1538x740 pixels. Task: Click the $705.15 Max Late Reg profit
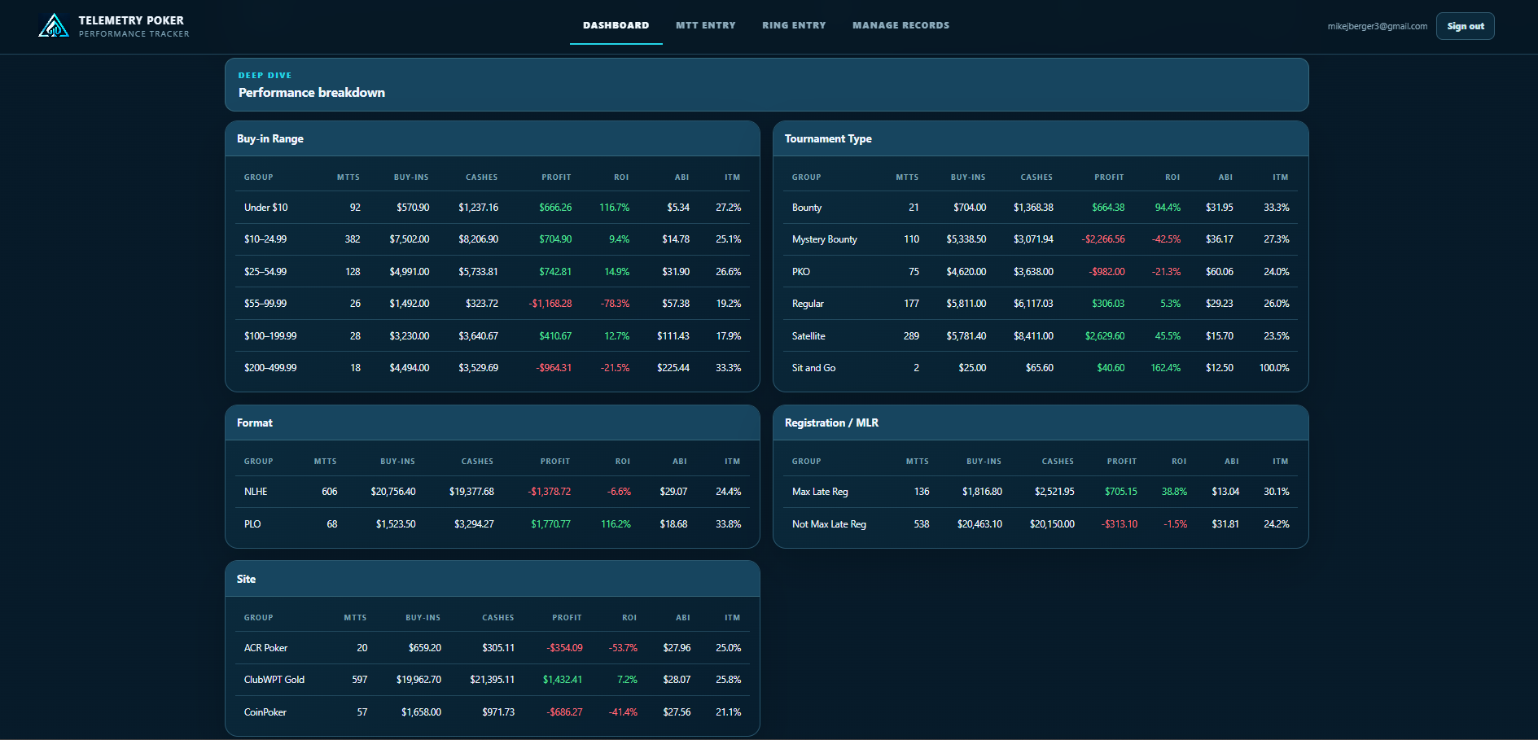1121,492
